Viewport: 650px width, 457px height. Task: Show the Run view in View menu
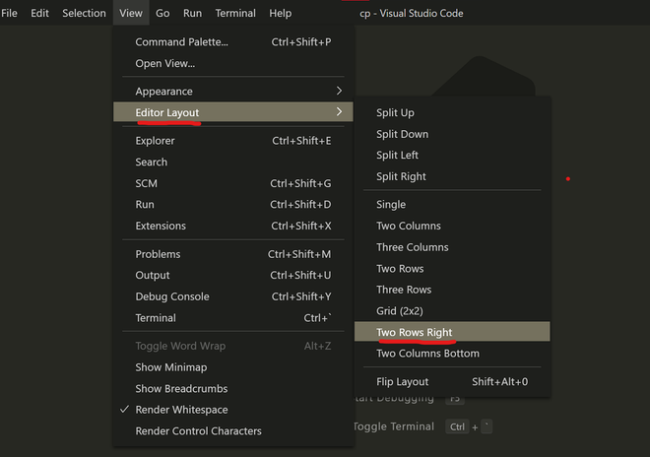pos(233,205)
